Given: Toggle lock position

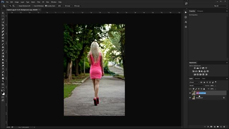Looking at the screenshot, I should point(199,89).
